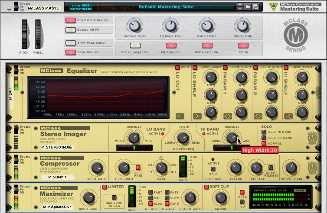Screen dimensions: 327x213
Task: Select Normal solo mode
Action: pos(264,143)
